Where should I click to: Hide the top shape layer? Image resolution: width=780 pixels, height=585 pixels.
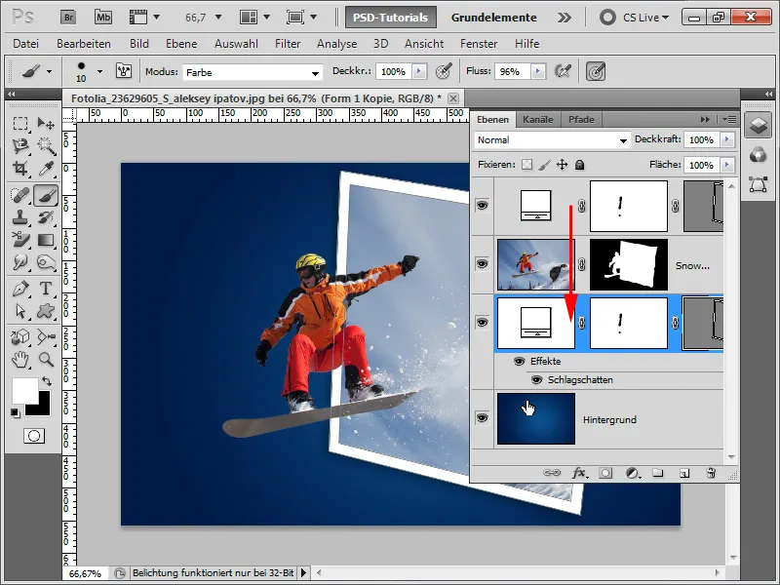(x=482, y=206)
